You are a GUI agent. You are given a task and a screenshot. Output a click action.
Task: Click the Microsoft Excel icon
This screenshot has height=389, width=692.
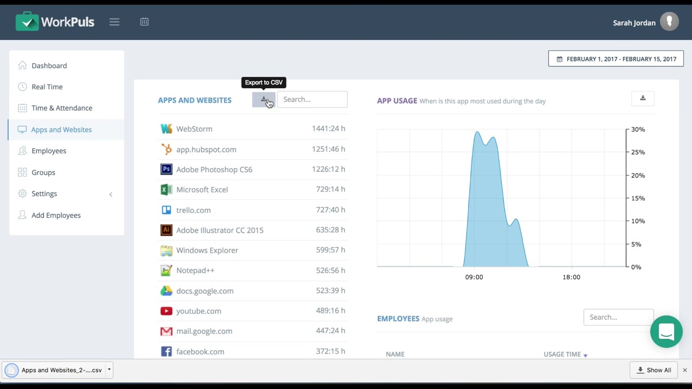(167, 190)
